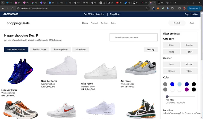
Task: Toggle the Shoes category filter
Action: (171, 45)
